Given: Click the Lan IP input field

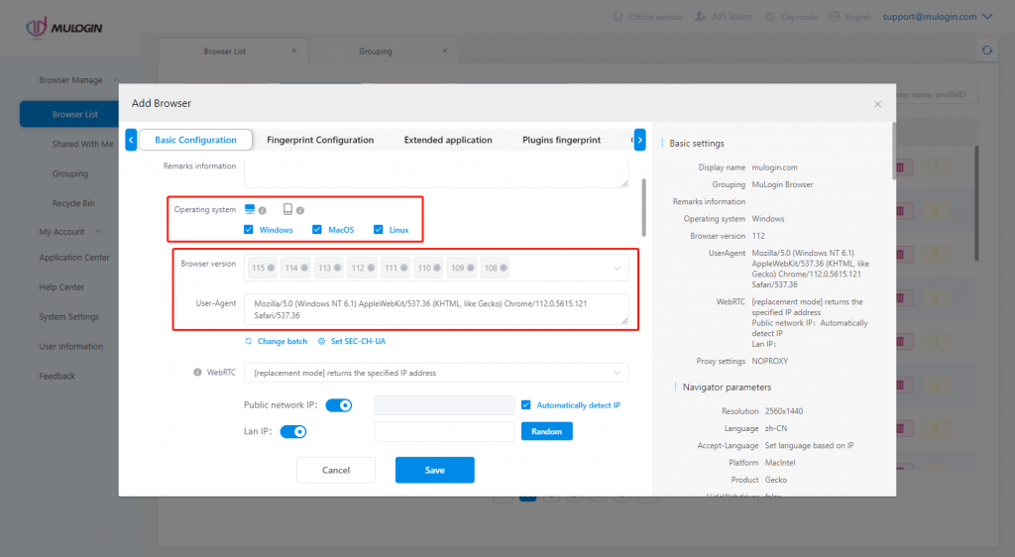Looking at the screenshot, I should [x=444, y=431].
